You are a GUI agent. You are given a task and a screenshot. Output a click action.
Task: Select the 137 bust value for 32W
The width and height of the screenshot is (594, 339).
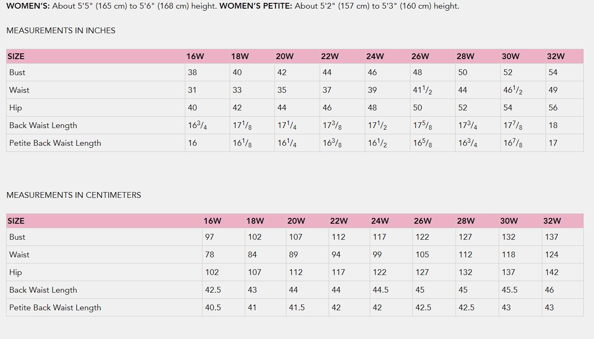point(551,237)
